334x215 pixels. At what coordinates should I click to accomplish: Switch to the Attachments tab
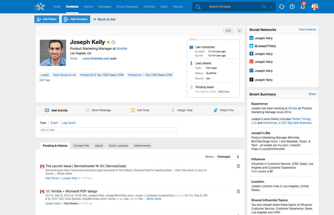(x=142, y=146)
